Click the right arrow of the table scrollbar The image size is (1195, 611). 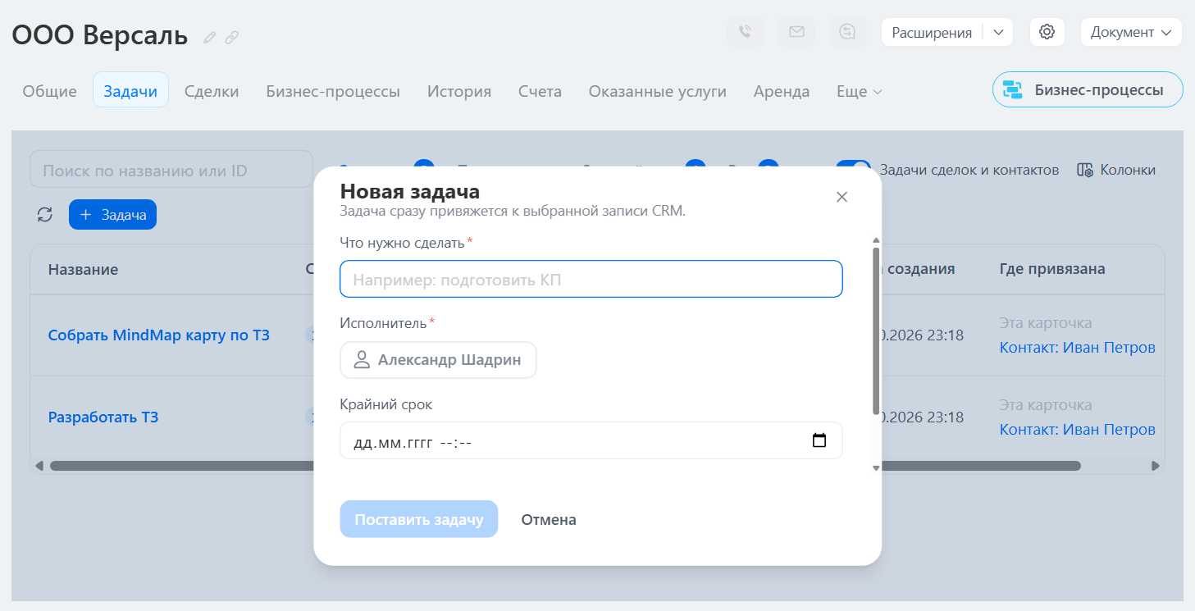(x=1156, y=466)
